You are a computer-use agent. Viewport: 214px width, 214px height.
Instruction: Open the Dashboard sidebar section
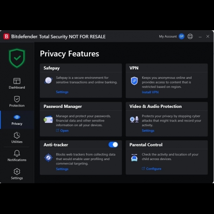[17, 83]
